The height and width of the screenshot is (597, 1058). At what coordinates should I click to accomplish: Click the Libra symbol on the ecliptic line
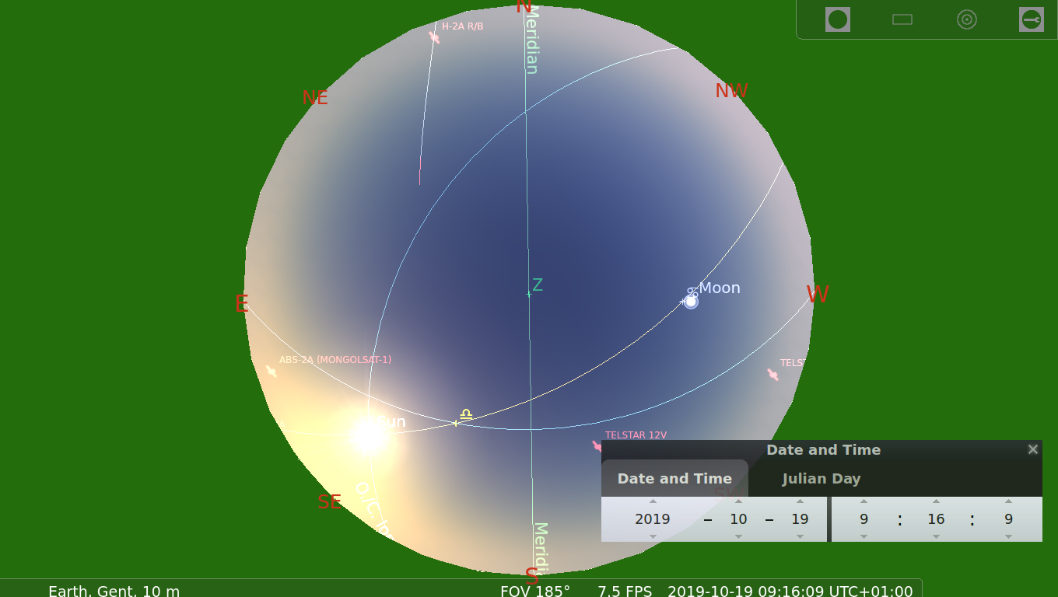pyautogui.click(x=466, y=415)
